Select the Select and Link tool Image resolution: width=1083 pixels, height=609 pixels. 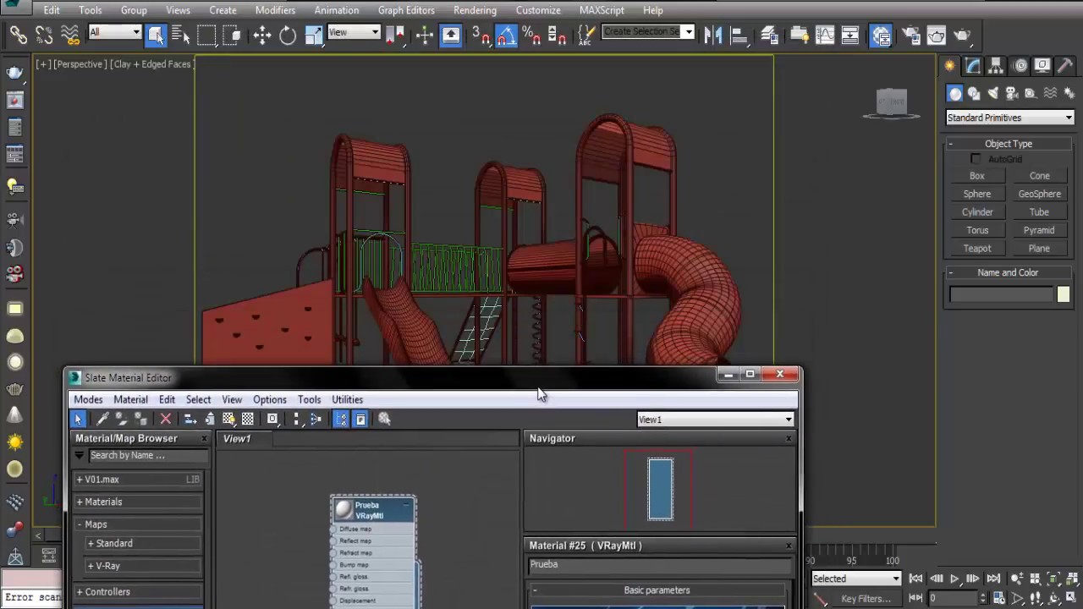coord(18,35)
